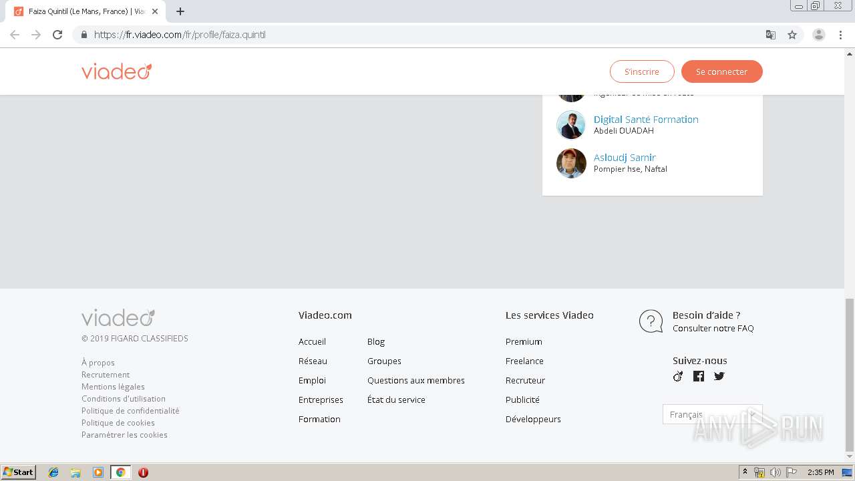Open the Viadeo social icon under Suivez-nous
This screenshot has width=855, height=481.
pyautogui.click(x=678, y=376)
